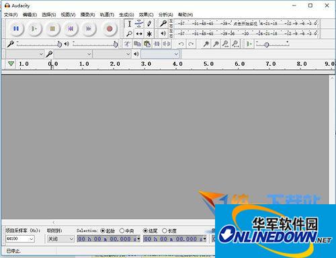Open the audio host dropdown in device toolbar
336x258 pixels.
click(x=25, y=54)
